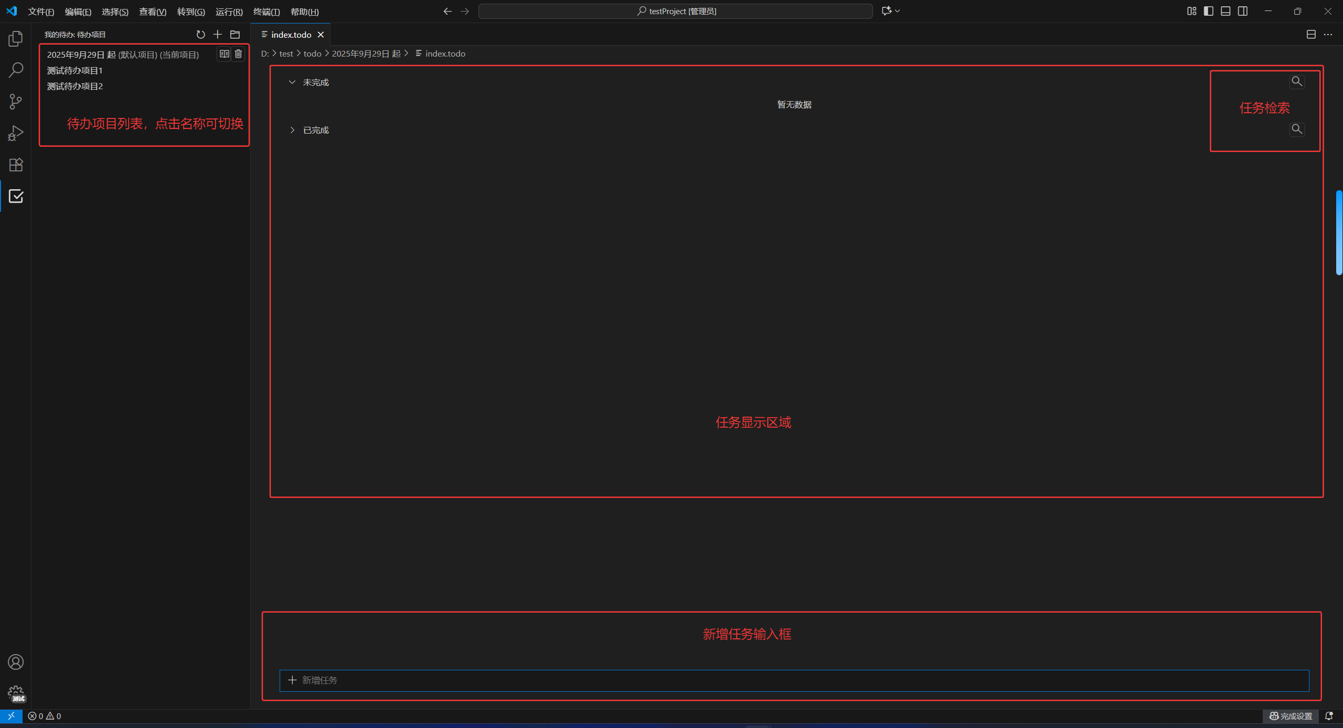Toggle the bottom panel layout button
1343x728 pixels.
pos(1225,11)
